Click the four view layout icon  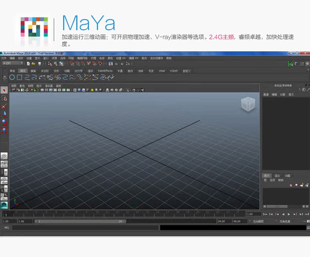coord(4,164)
